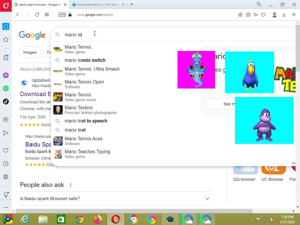300x225 pixels.
Task: Click the purple gorilla image
Action: point(264,120)
